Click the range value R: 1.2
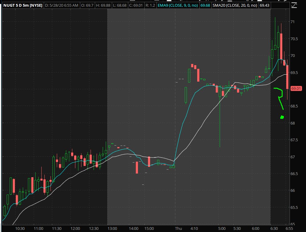This screenshot has height=232, width=306. pyautogui.click(x=150, y=5)
